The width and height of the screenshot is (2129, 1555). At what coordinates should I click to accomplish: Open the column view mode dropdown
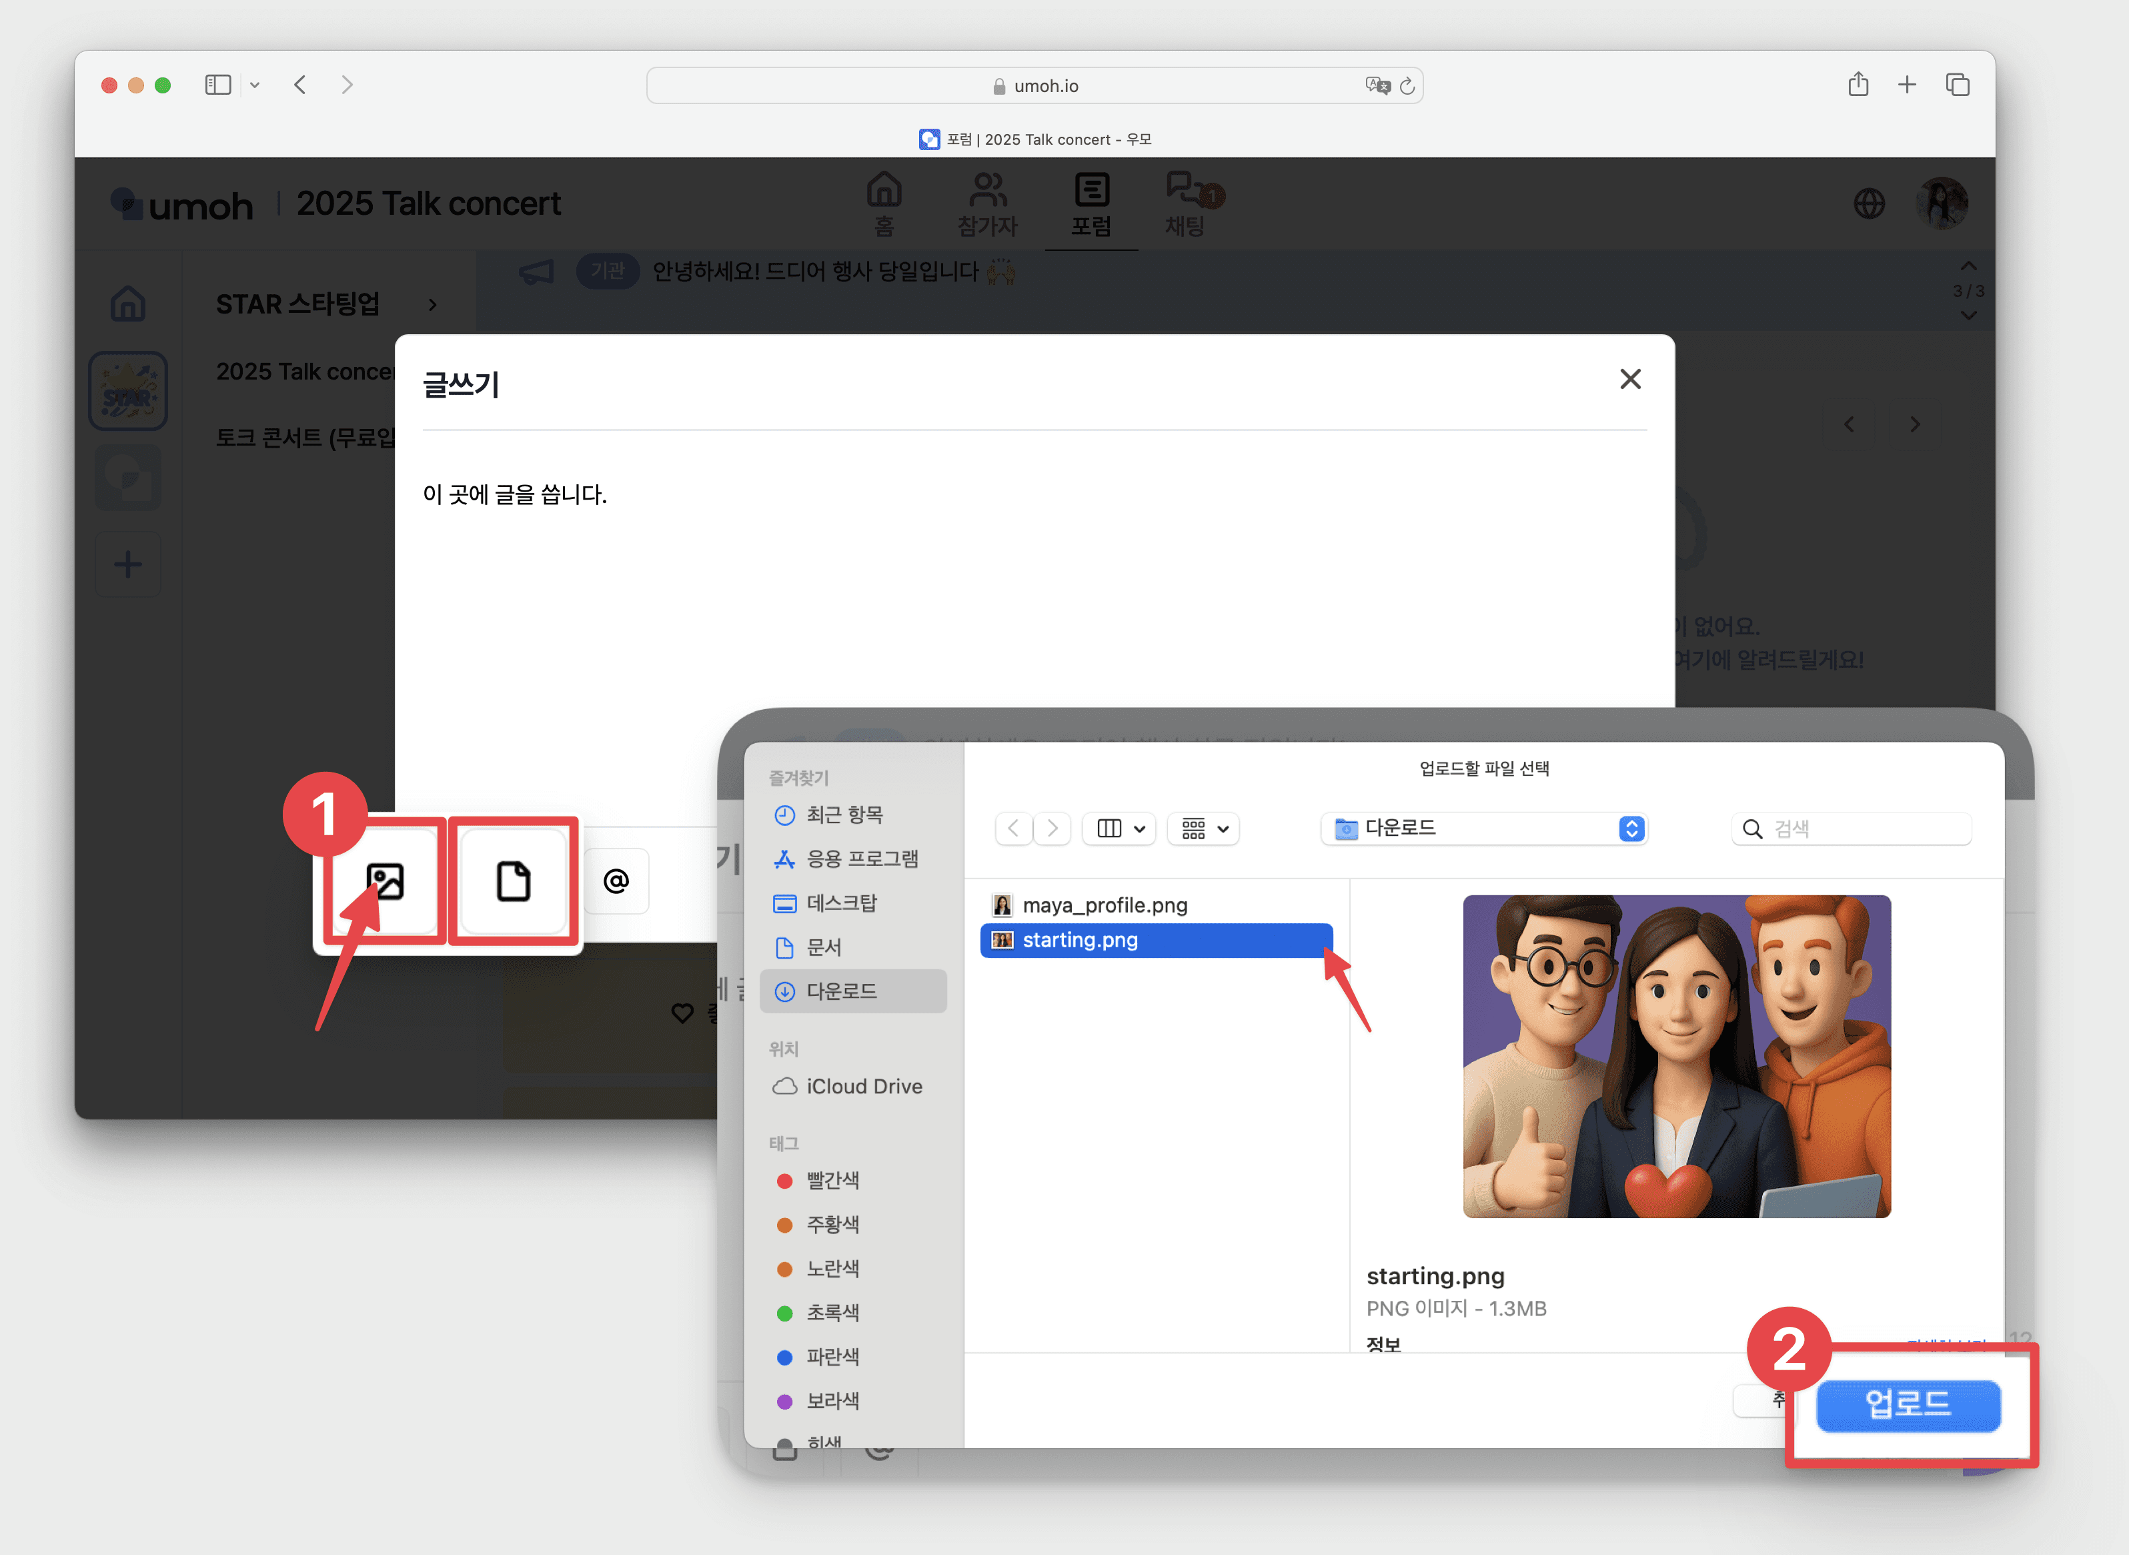click(x=1120, y=829)
